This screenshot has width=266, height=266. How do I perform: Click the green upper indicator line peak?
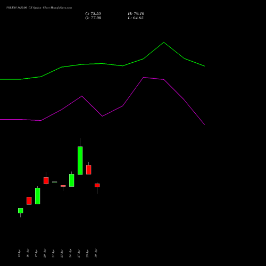point(163,43)
